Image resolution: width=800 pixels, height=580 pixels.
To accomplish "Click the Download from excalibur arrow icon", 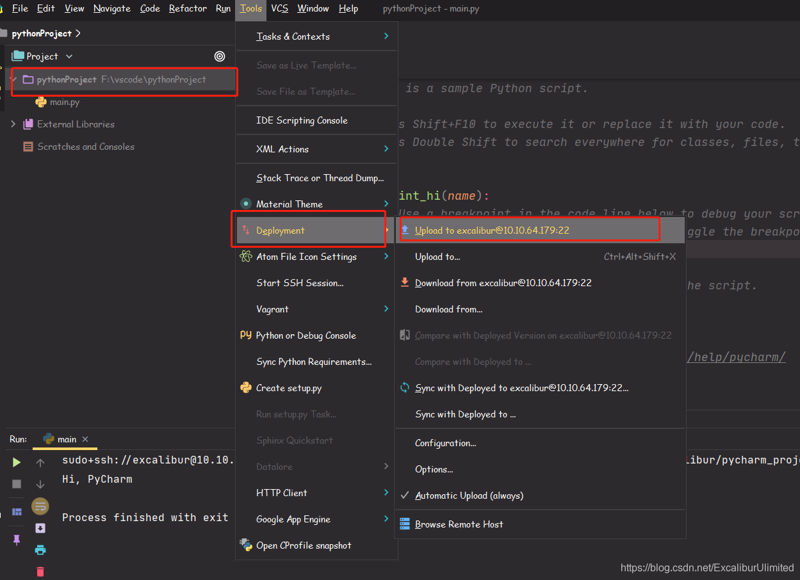I will tap(405, 282).
